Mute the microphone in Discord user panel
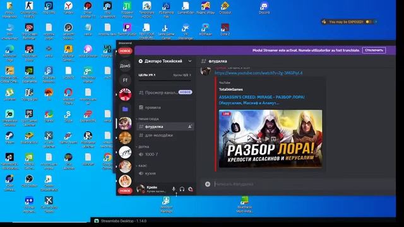This screenshot has height=227, width=404. point(174,189)
